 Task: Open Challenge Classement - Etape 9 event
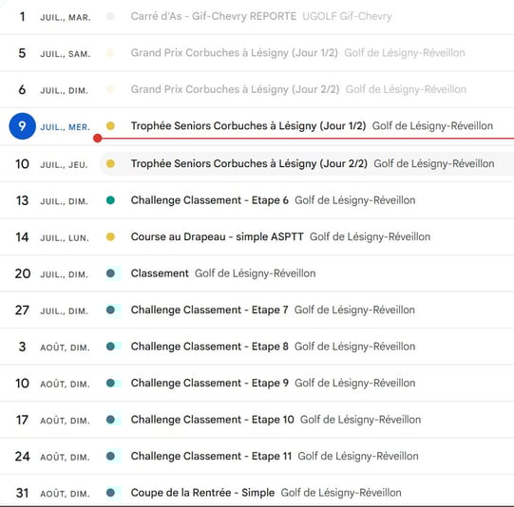(209, 383)
